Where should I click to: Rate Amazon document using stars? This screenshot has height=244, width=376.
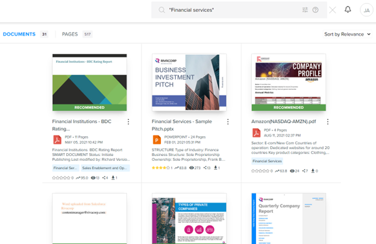(x=260, y=171)
